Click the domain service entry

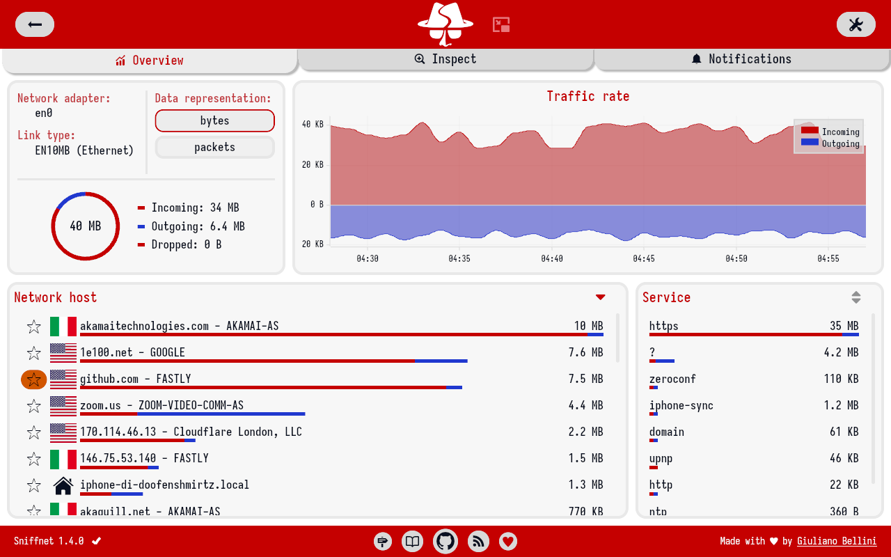pyautogui.click(x=754, y=432)
